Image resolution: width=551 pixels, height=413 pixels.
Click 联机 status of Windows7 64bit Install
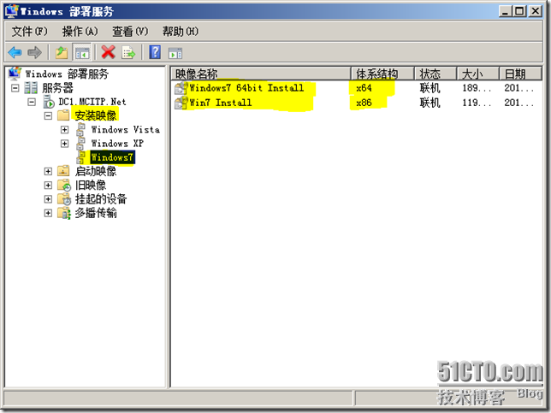(430, 88)
